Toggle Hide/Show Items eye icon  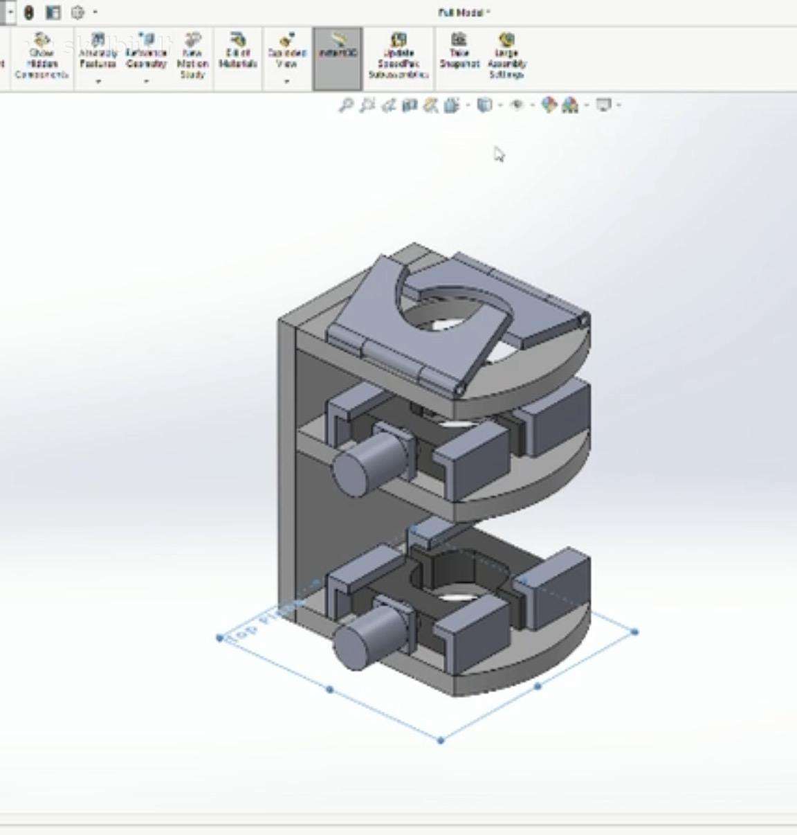click(516, 105)
